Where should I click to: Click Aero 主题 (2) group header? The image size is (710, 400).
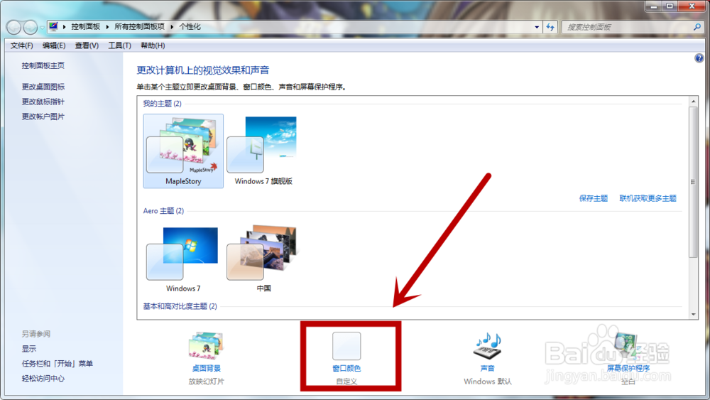163,211
